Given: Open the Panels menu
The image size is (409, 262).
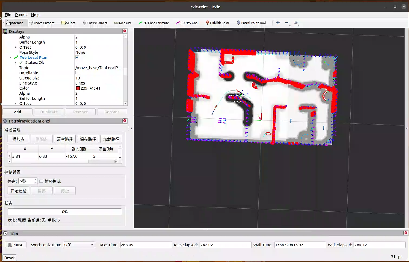Looking at the screenshot, I should (x=21, y=15).
